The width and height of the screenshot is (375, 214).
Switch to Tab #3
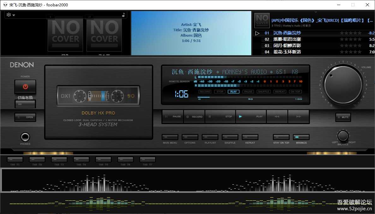59,159
